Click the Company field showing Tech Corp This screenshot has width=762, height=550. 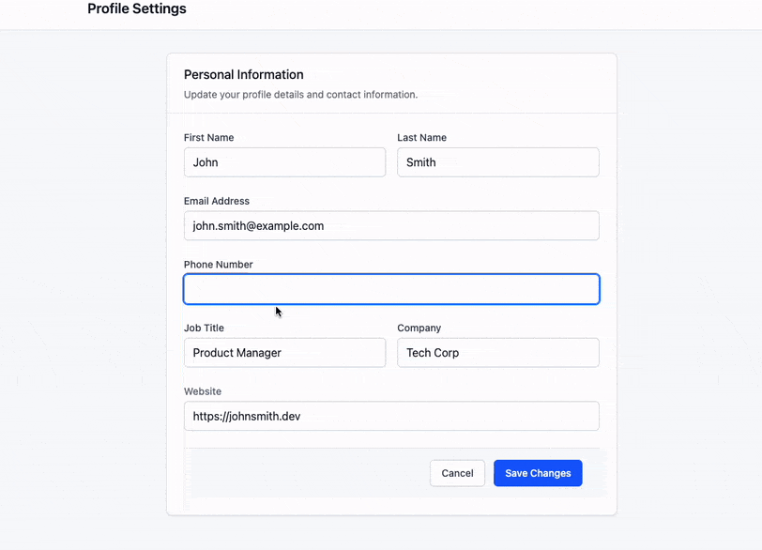coord(498,353)
